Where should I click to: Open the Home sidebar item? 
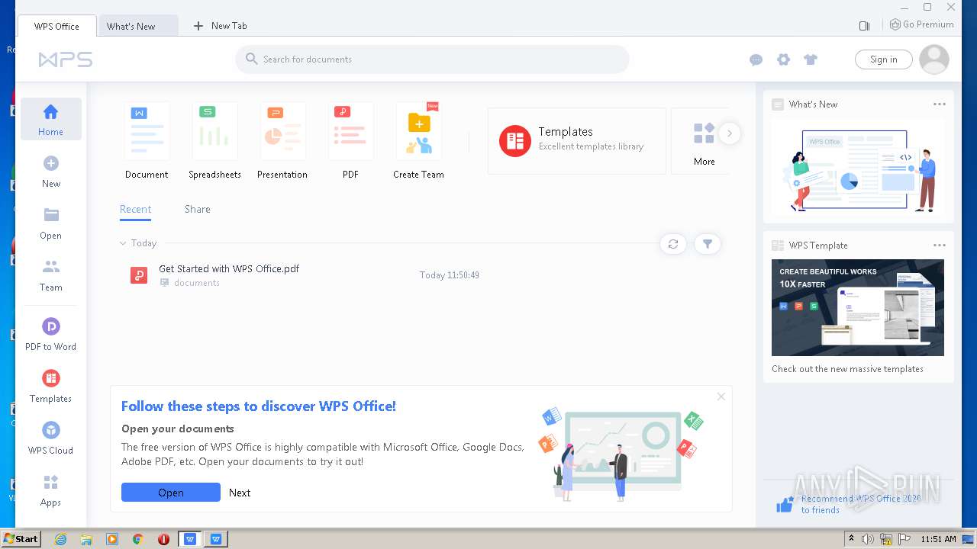(x=50, y=119)
